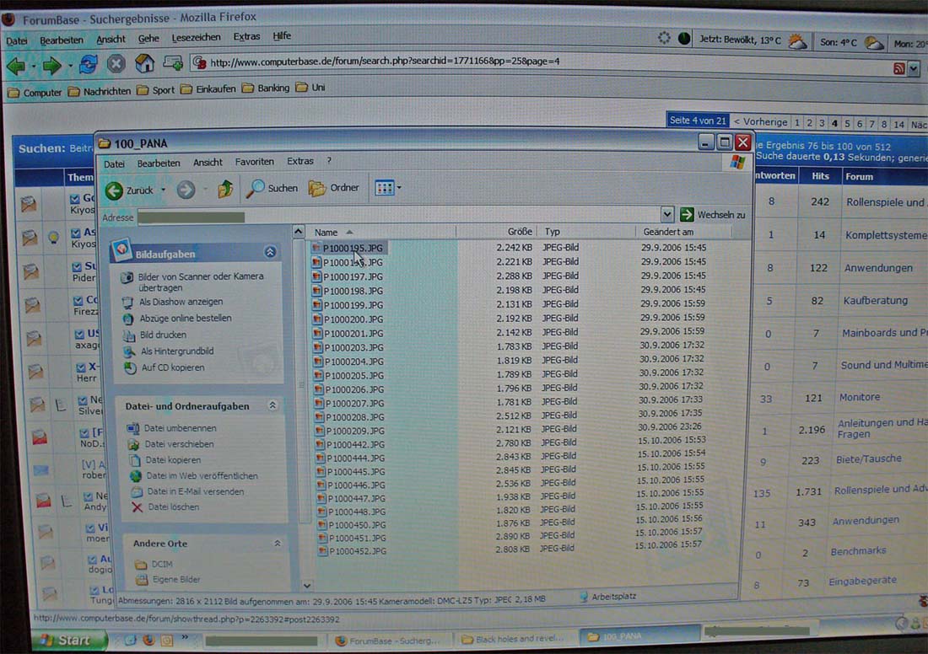The width and height of the screenshot is (928, 654).
Task: Toggle Ordner folders pane in Explorer
Action: (334, 188)
